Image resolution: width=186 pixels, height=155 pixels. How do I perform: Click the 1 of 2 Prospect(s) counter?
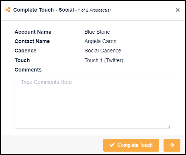(94, 10)
